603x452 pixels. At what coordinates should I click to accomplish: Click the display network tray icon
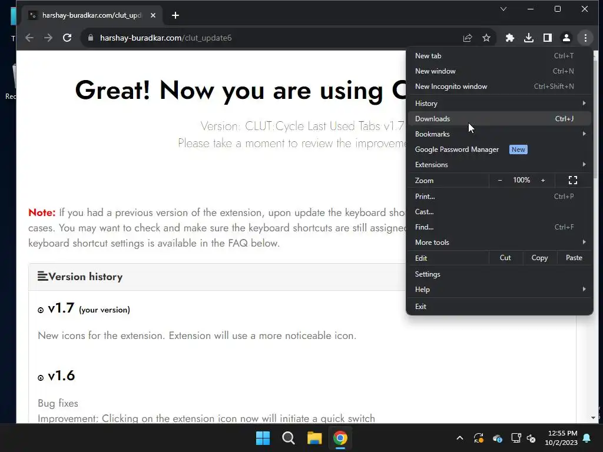click(x=515, y=438)
